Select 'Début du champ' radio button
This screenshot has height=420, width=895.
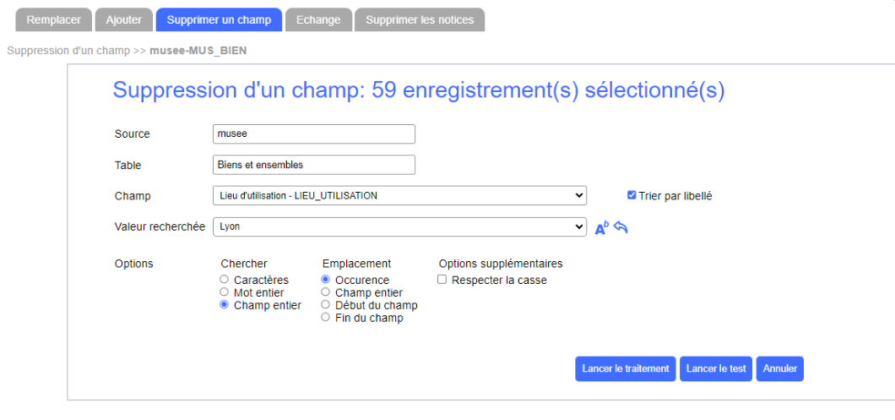[325, 305]
